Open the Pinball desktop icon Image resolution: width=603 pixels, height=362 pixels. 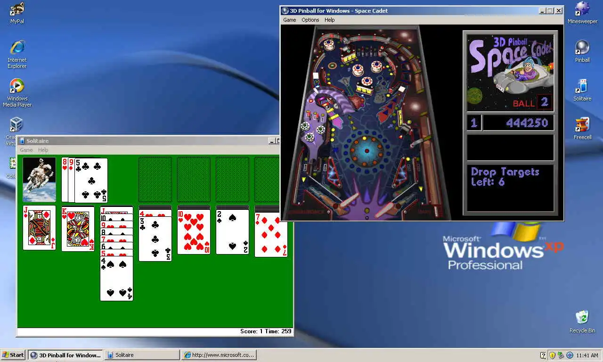point(582,51)
